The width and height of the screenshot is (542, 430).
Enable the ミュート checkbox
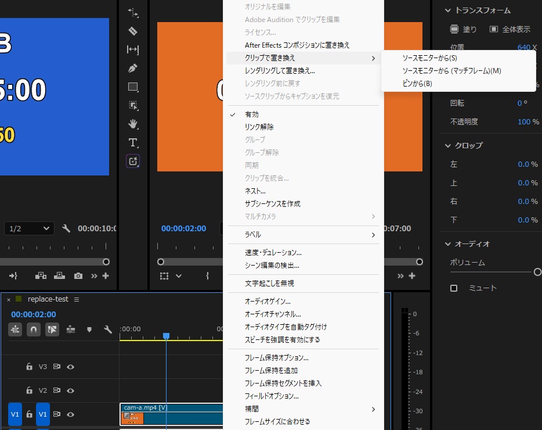tap(454, 288)
